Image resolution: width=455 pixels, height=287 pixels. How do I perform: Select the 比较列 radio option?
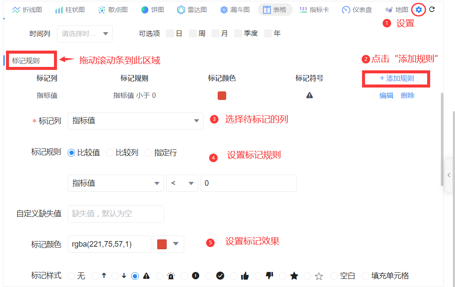(110, 152)
